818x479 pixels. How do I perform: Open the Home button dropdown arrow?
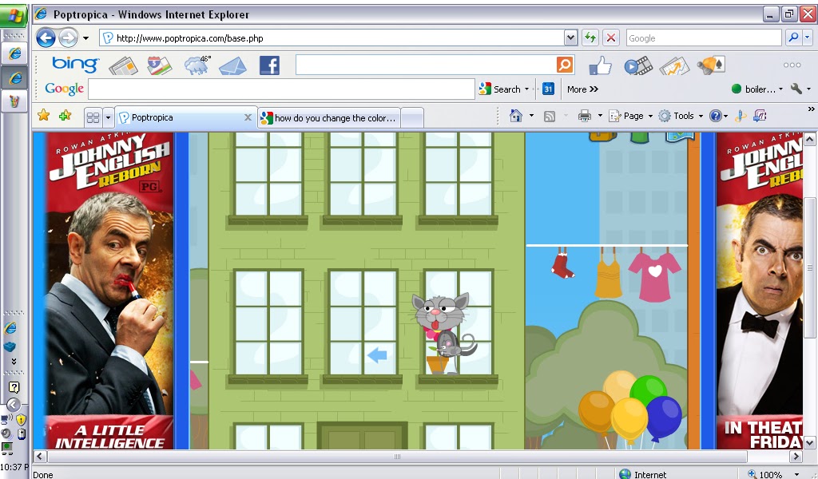coord(531,116)
